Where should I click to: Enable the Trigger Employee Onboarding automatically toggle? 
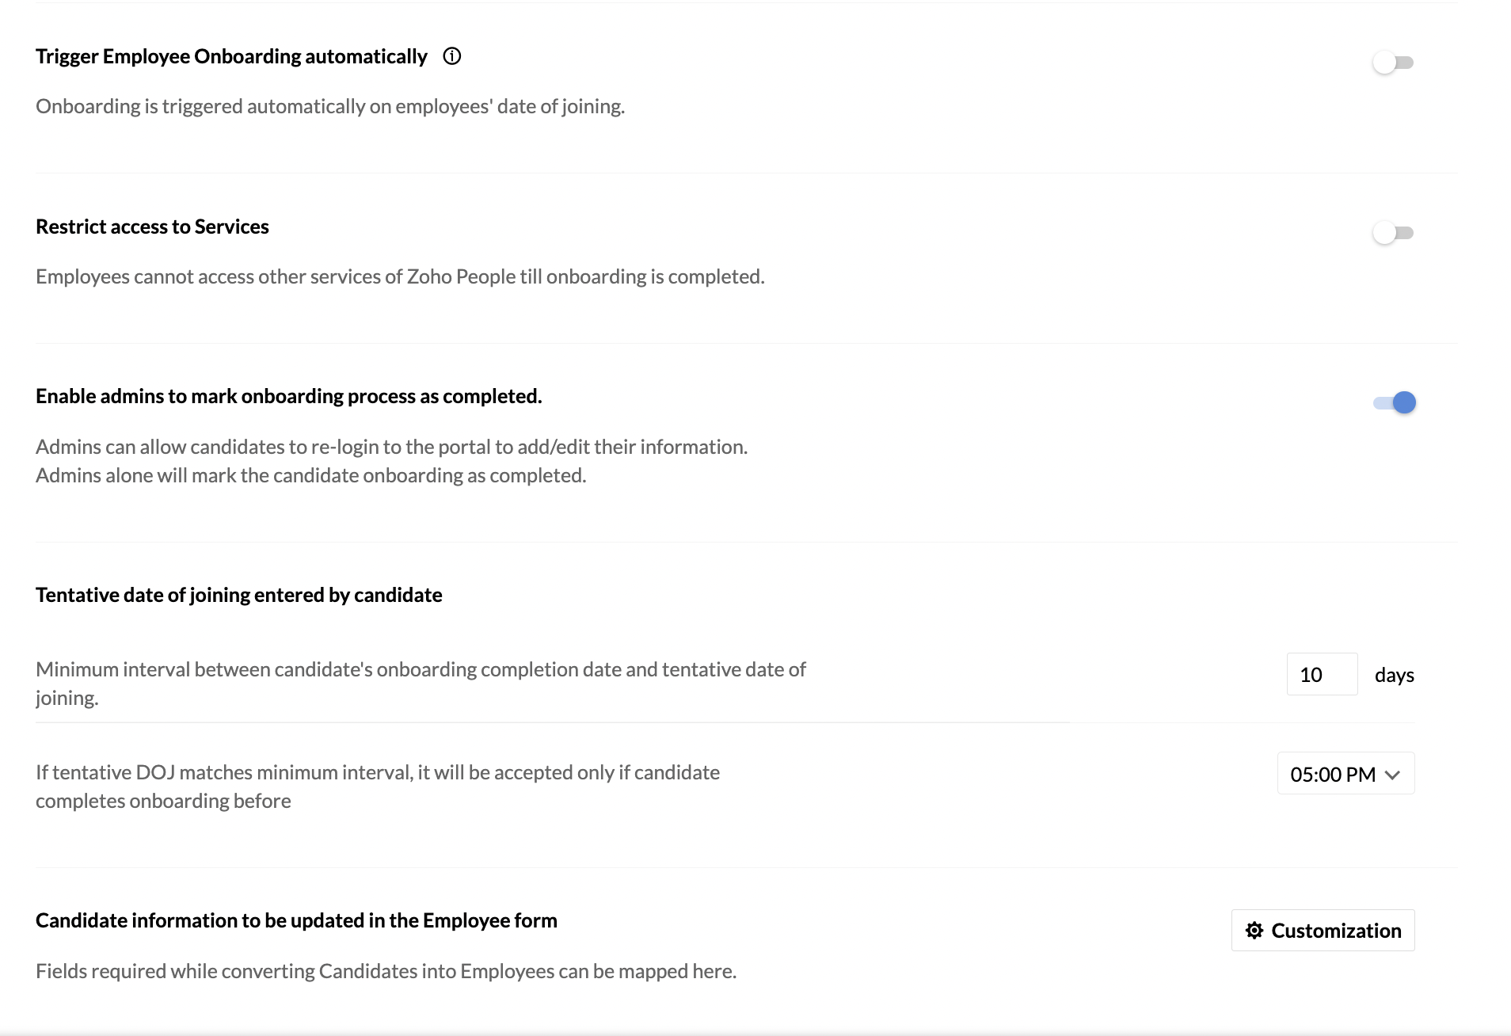click(1393, 63)
